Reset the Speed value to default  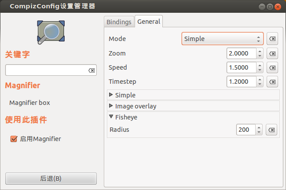click(272, 68)
